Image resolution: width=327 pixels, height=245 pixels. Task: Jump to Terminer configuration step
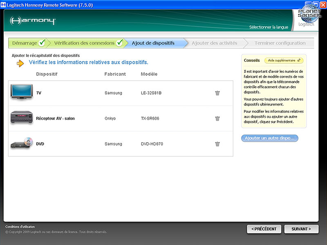click(280, 43)
